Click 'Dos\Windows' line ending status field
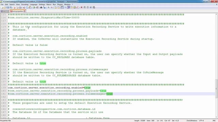This screenshot has width=218, height=122. [192, 121]
